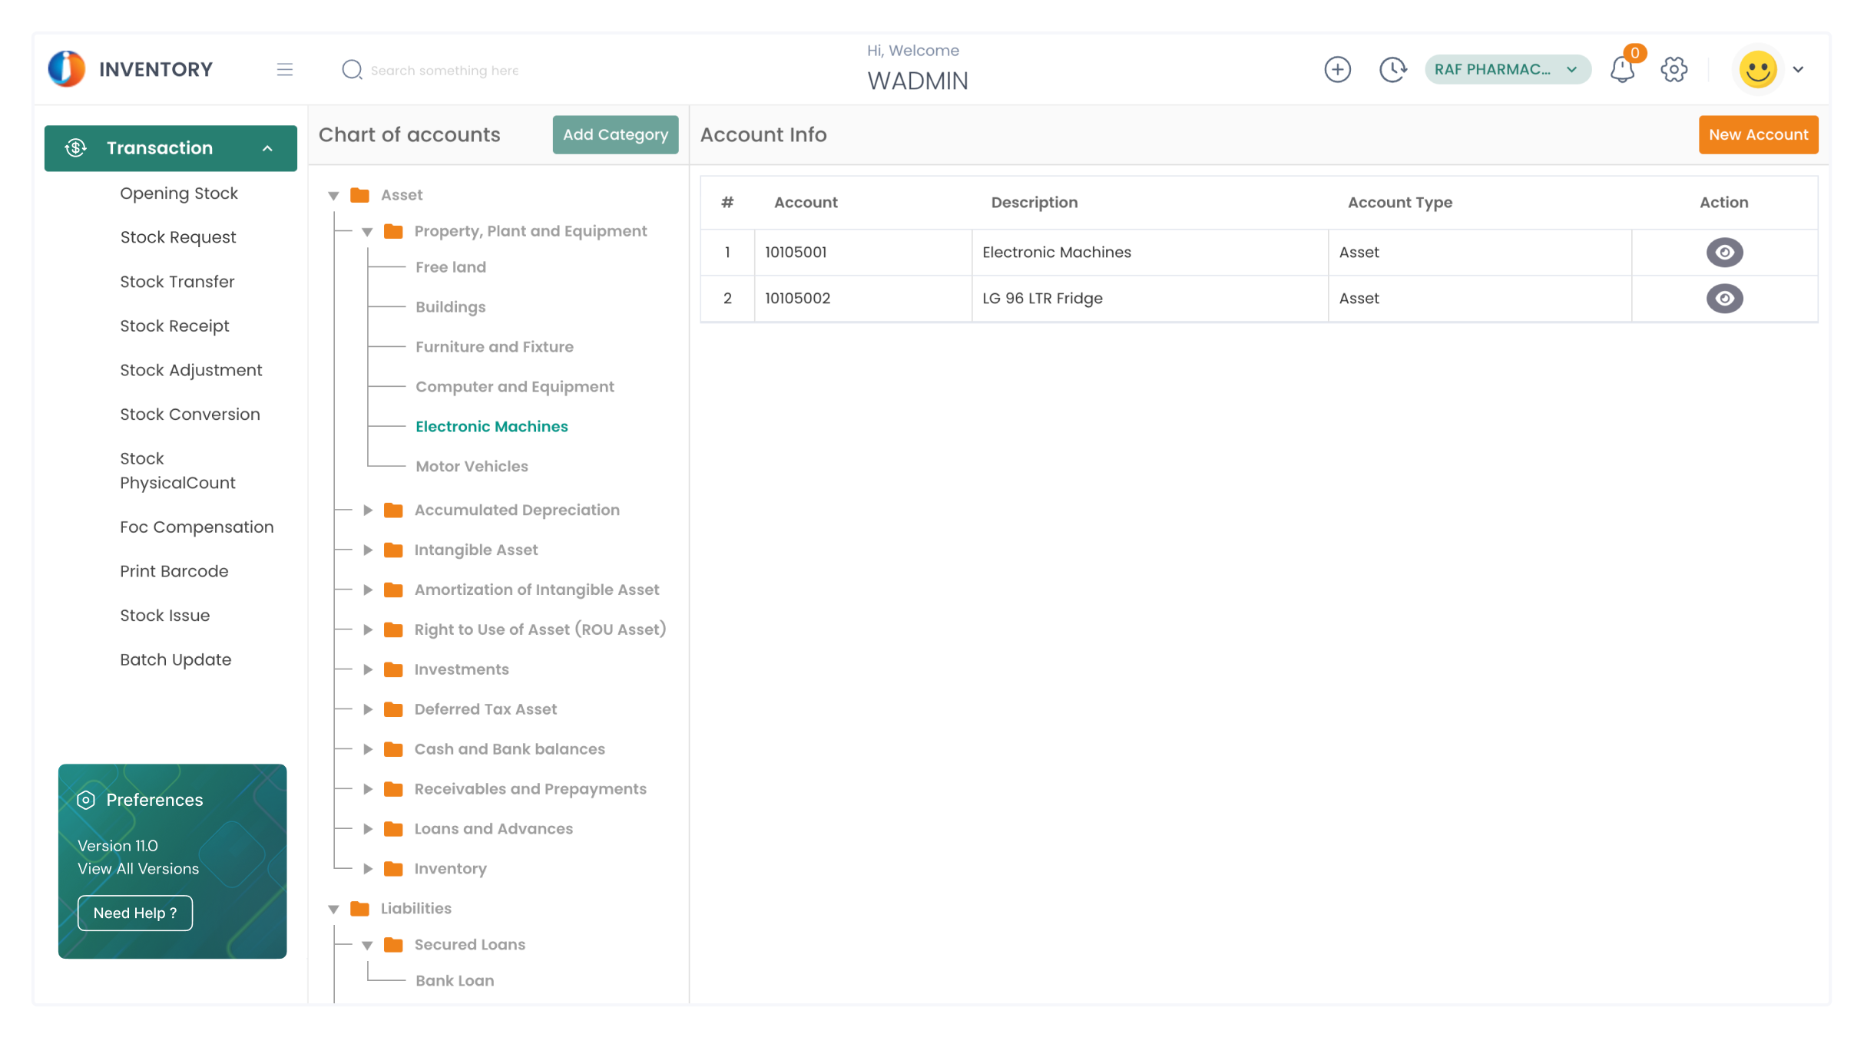This screenshot has height=1037, width=1864.
Task: Click the Need Help ? button
Action: (x=135, y=913)
